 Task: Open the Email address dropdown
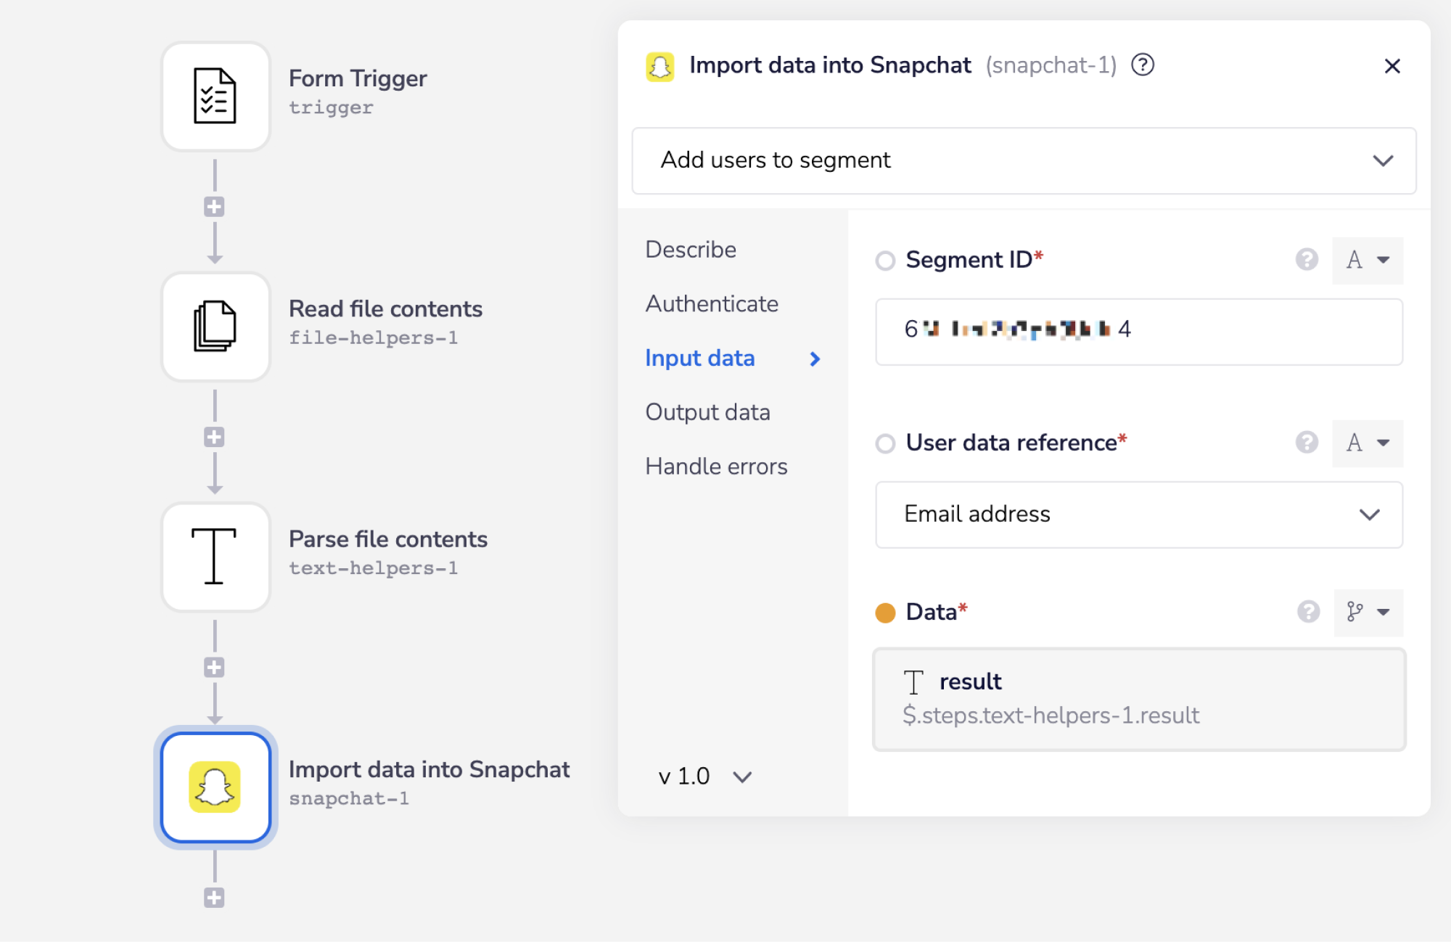(x=1138, y=515)
